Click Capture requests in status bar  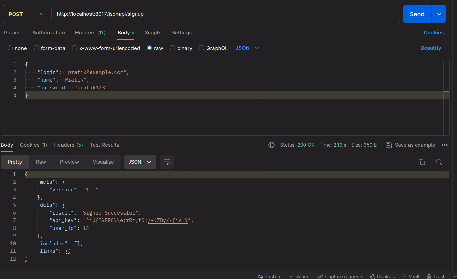(341, 276)
